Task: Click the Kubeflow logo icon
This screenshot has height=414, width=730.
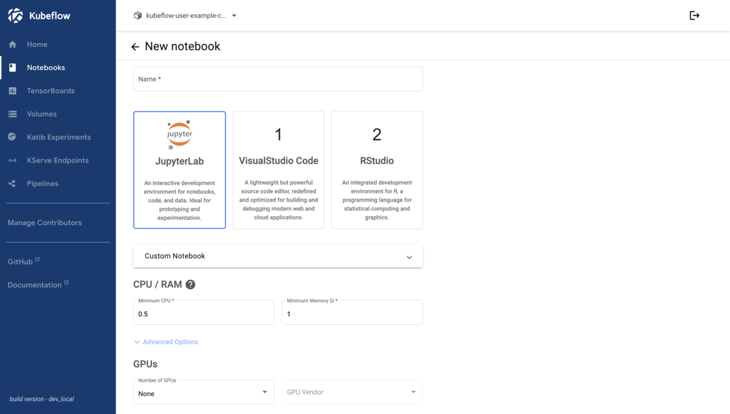Action: coord(15,15)
